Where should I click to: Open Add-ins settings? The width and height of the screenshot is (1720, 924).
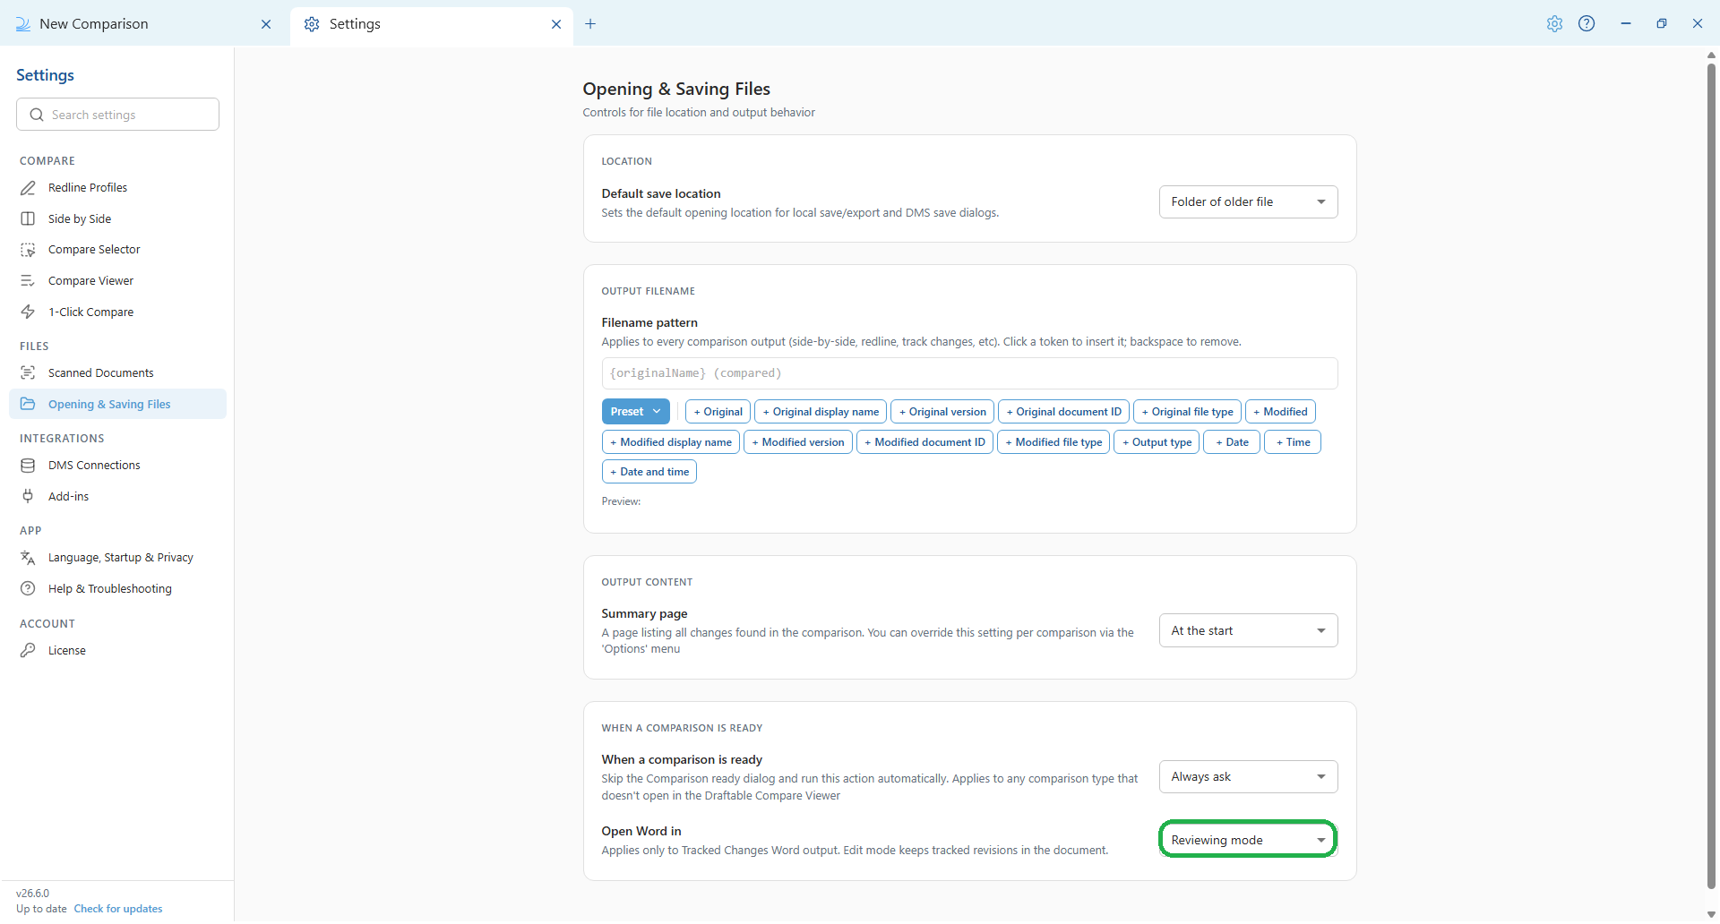tap(117, 497)
